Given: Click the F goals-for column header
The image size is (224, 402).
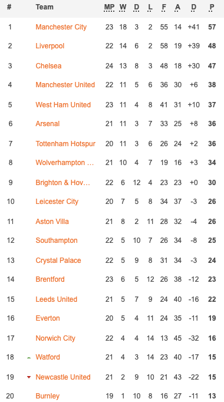Looking at the screenshot, I should point(164,7).
